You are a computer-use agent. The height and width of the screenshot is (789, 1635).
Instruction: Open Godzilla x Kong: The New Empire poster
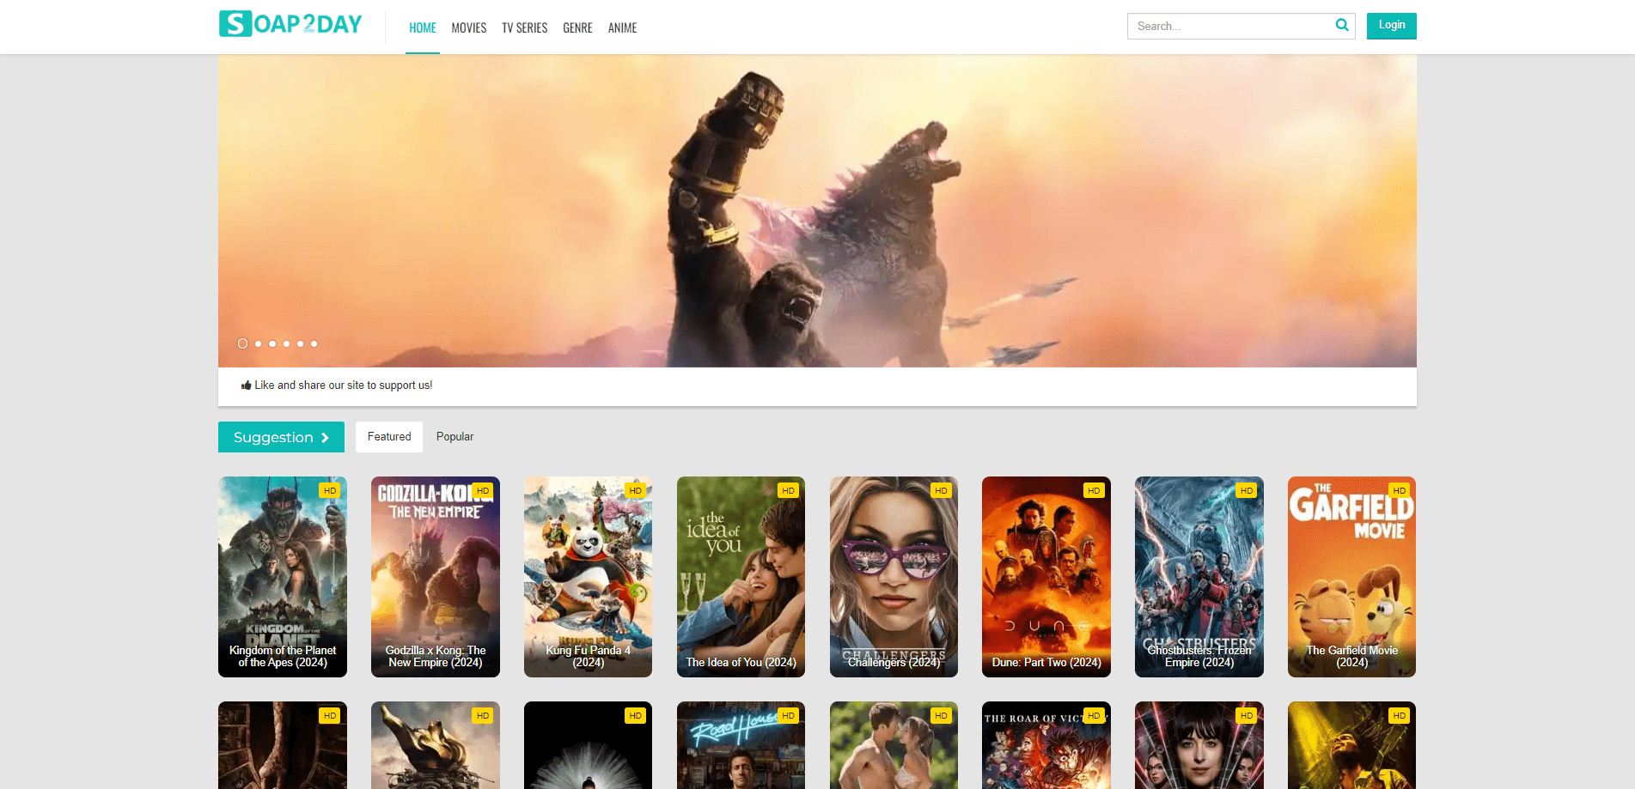436,577
